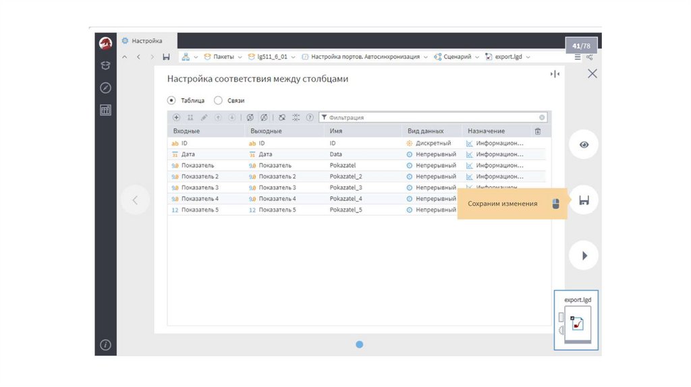Toggle the split panel icon at the dialog's top right

click(x=555, y=74)
